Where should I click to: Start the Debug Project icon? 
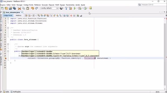click(x=80, y=8)
